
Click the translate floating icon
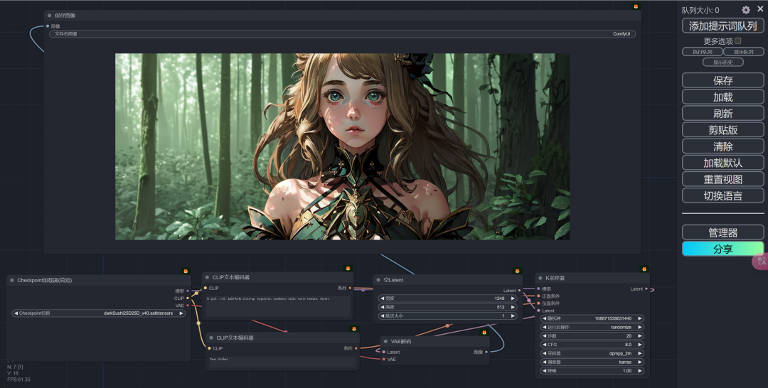click(x=761, y=261)
